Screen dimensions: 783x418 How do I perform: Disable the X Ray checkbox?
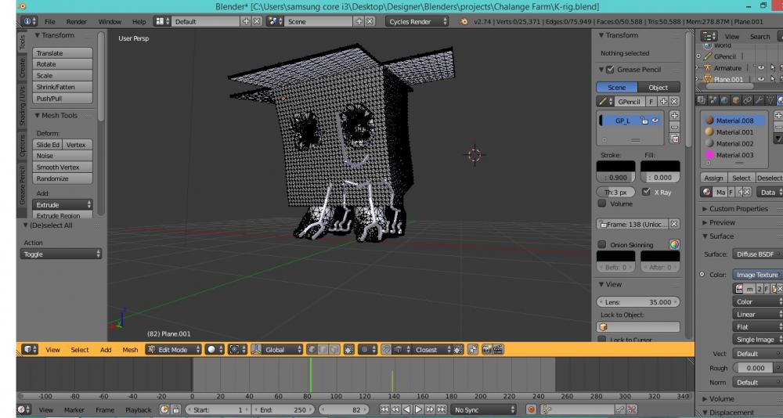point(646,192)
